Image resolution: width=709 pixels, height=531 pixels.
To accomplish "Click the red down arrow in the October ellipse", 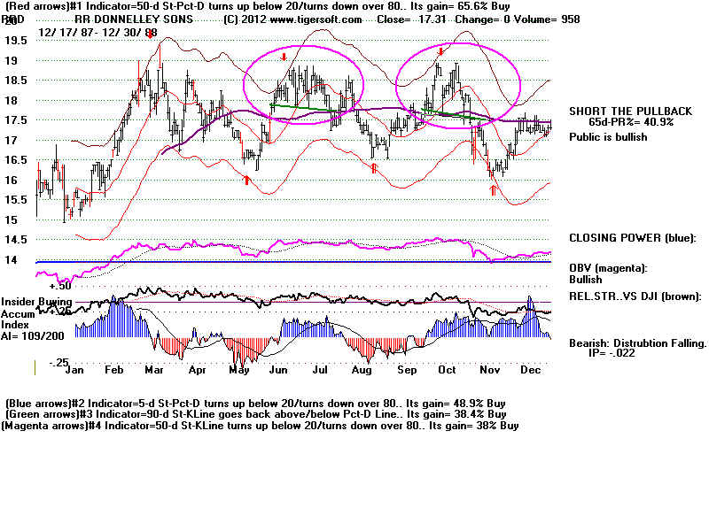I will click(440, 52).
